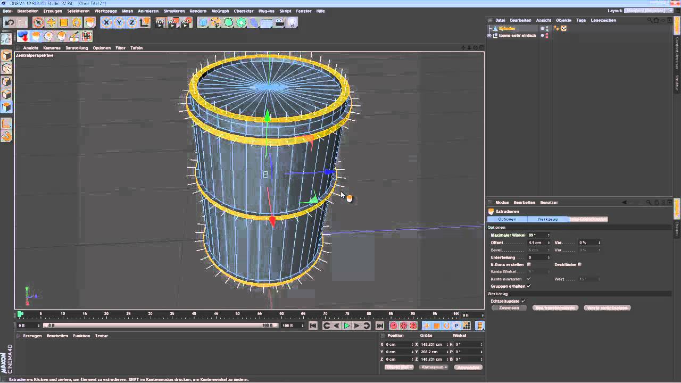
Task: Add a cube primitive object
Action: tap(203, 22)
